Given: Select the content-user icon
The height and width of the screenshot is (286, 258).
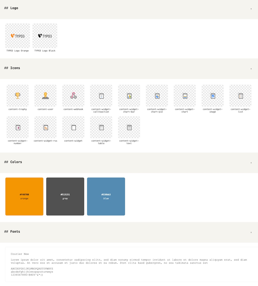Looking at the screenshot, I should 45,96.
